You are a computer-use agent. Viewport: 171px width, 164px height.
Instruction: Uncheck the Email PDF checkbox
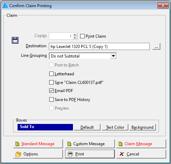click(x=51, y=91)
